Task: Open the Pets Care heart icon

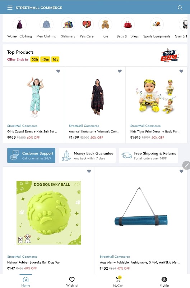Action: click(87, 24)
